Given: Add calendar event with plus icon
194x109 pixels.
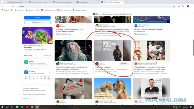Looking at the screenshot, I should point(49,72).
